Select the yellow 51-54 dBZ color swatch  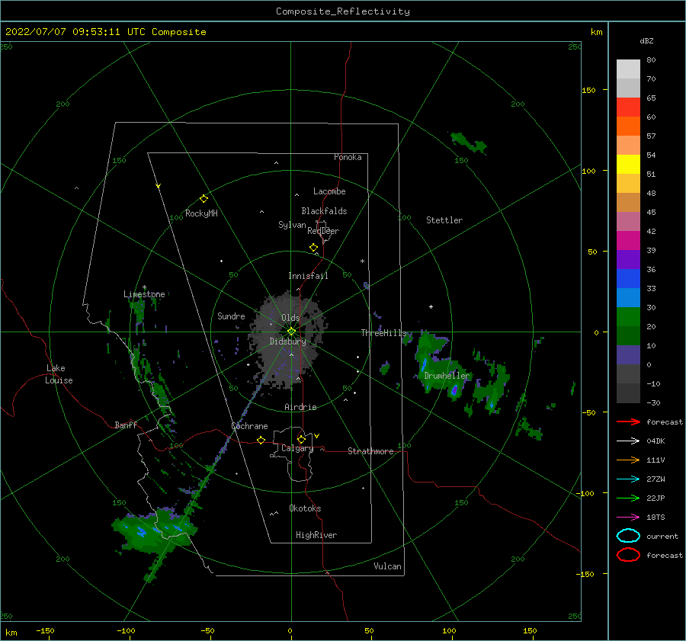point(628,165)
